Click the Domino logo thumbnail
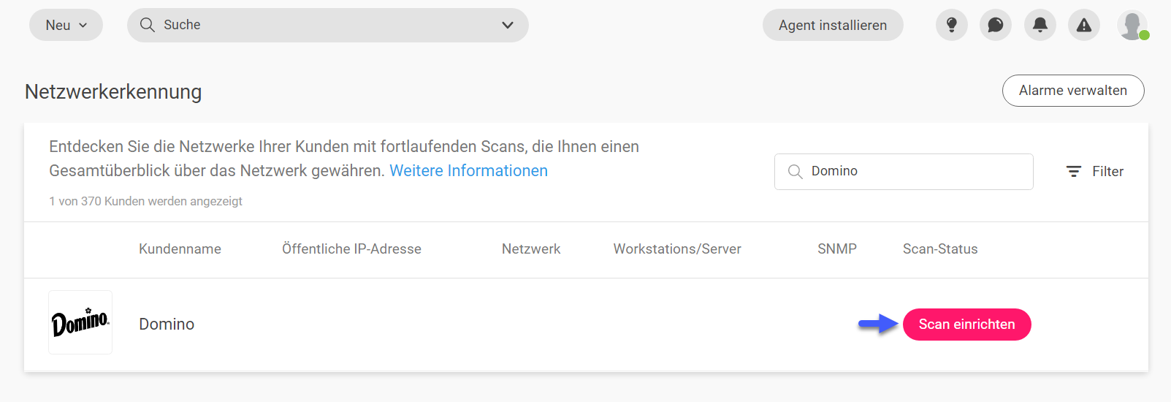The width and height of the screenshot is (1171, 402). click(x=80, y=322)
